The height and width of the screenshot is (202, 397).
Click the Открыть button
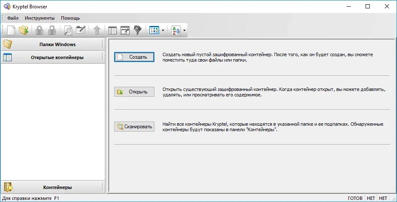[x=134, y=92]
